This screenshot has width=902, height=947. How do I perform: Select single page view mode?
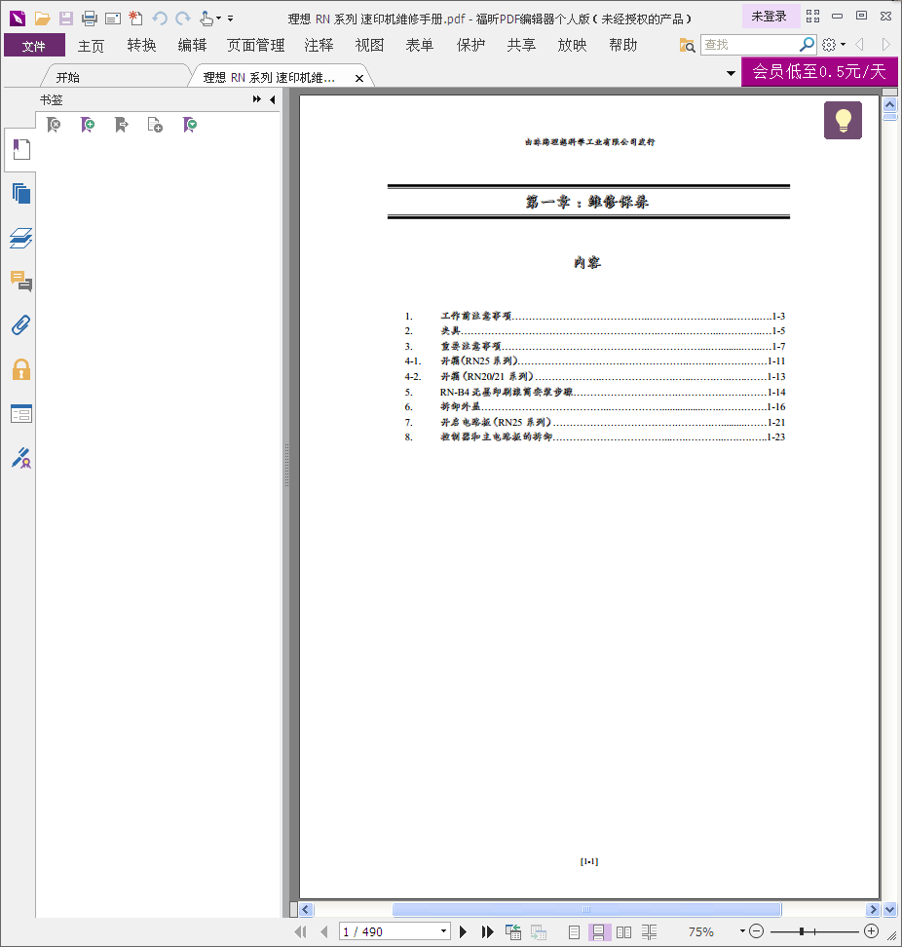tap(574, 932)
